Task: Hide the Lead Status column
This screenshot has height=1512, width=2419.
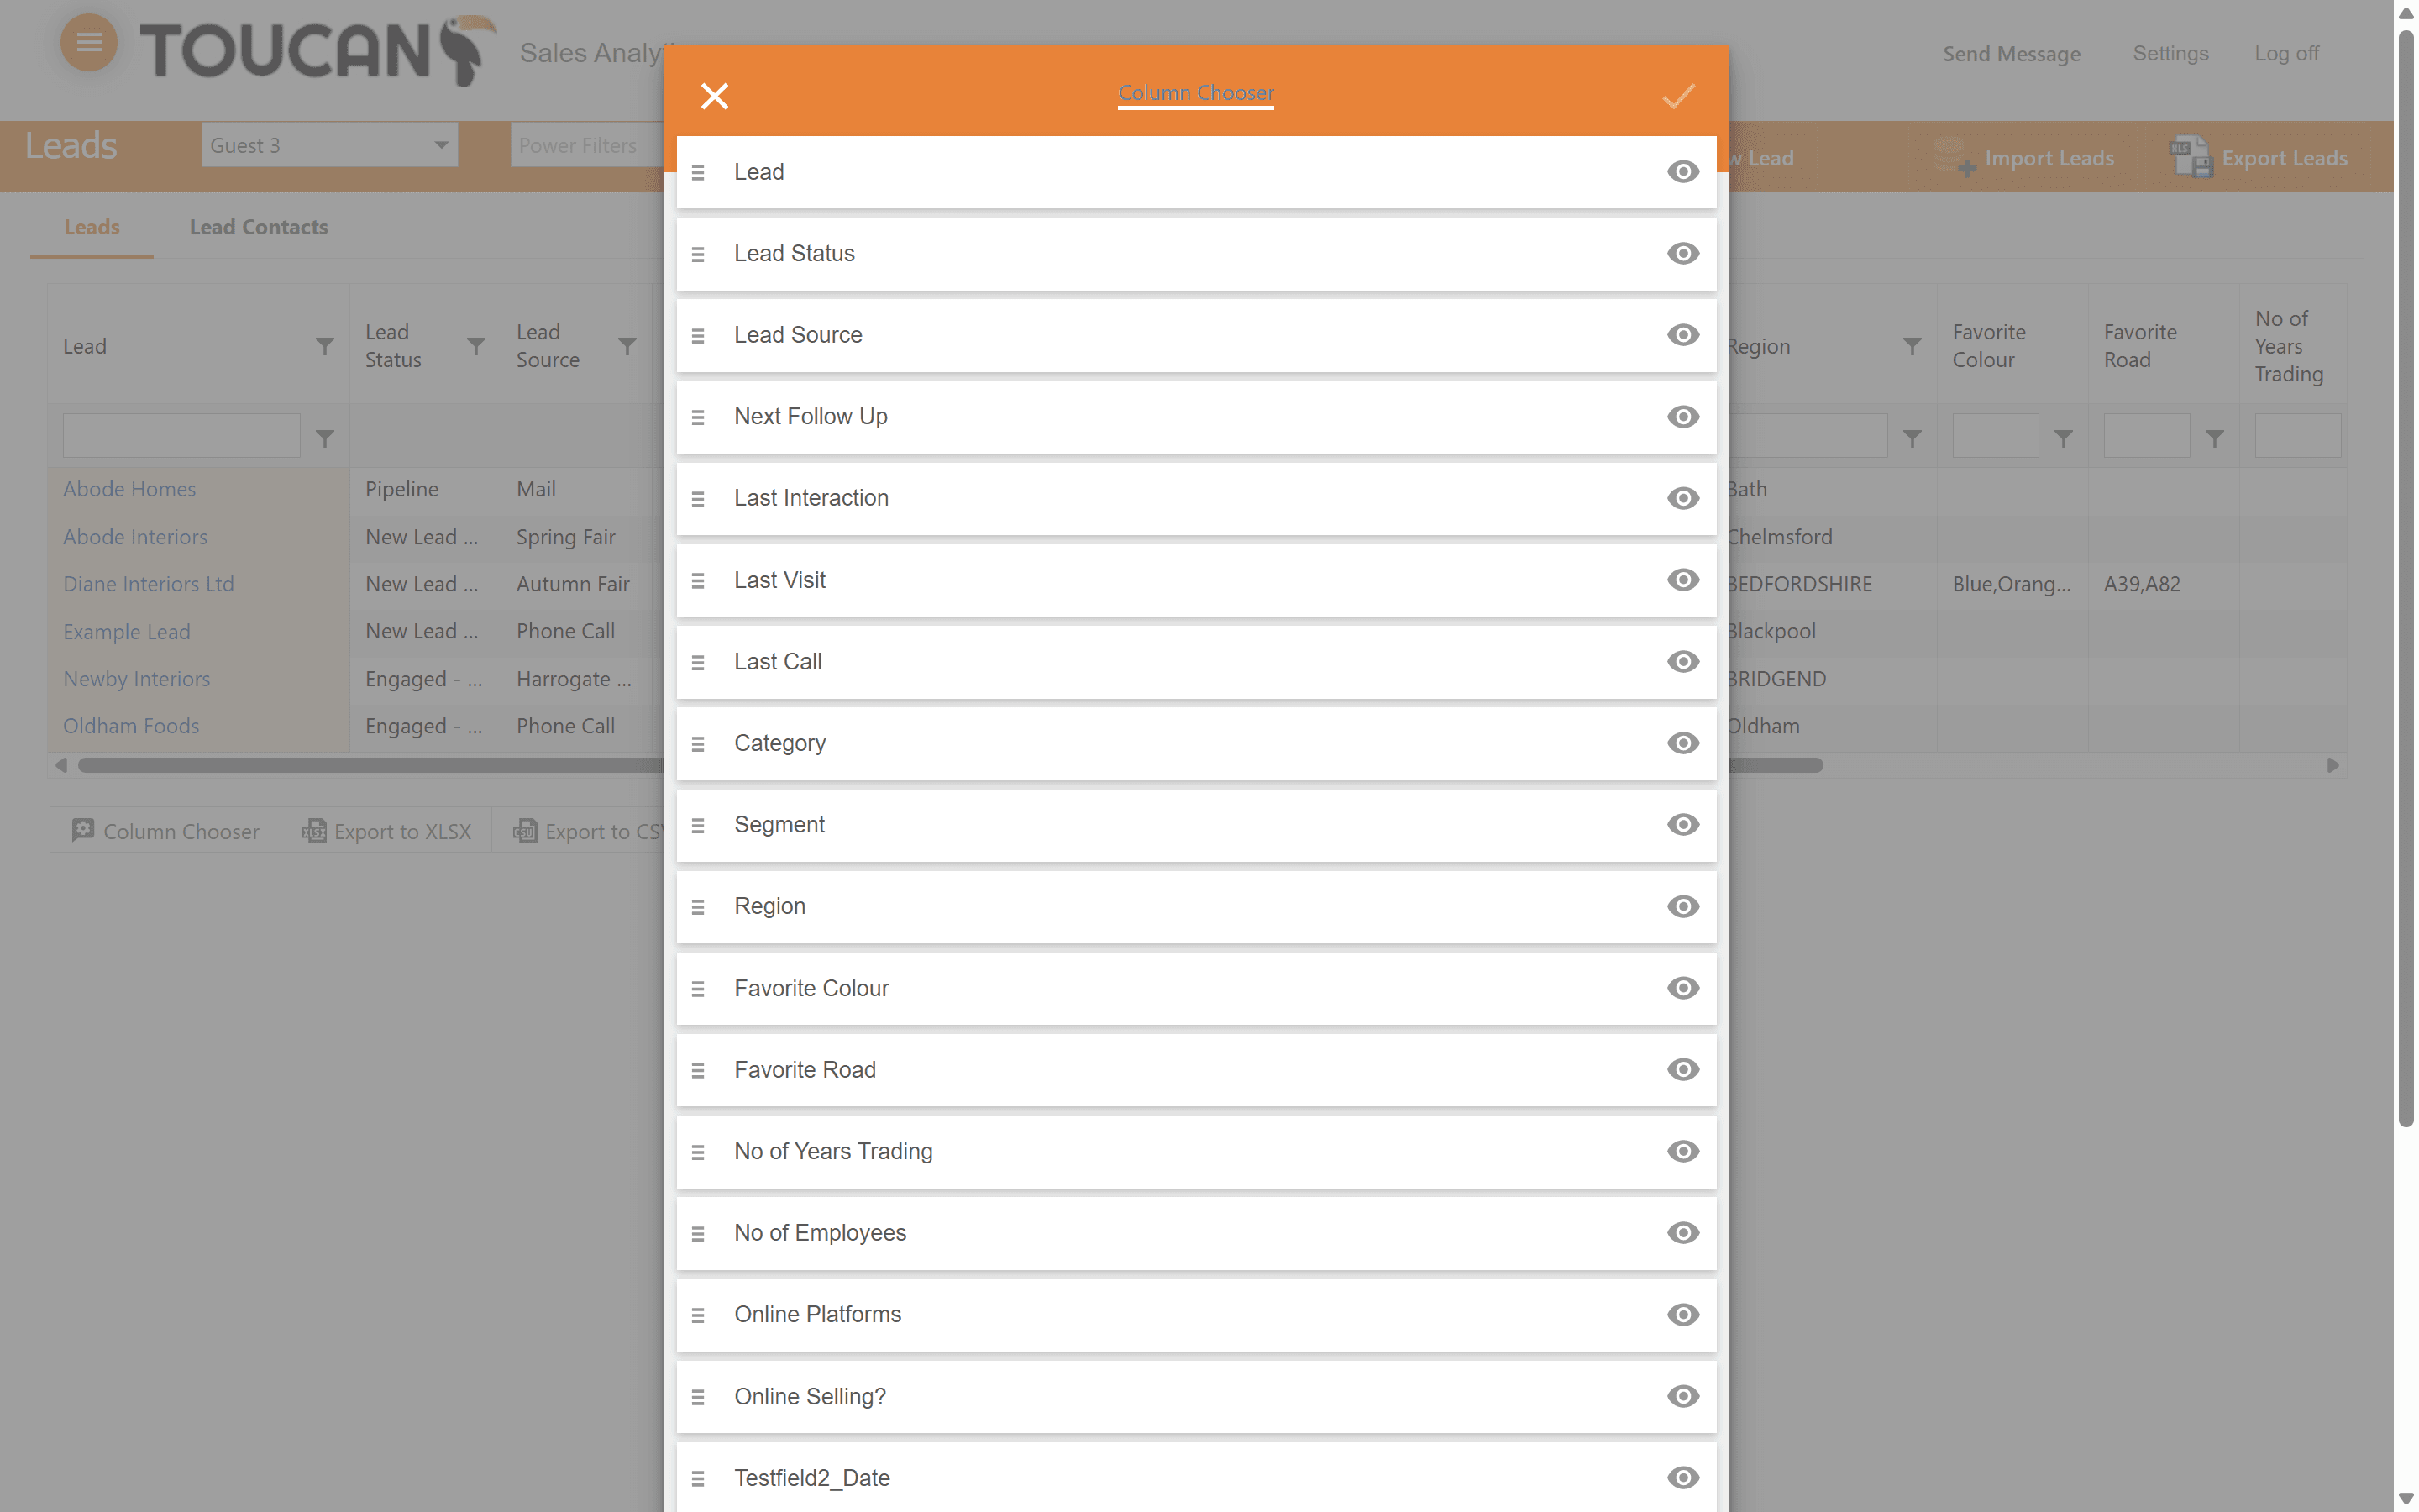Action: [x=1682, y=254]
